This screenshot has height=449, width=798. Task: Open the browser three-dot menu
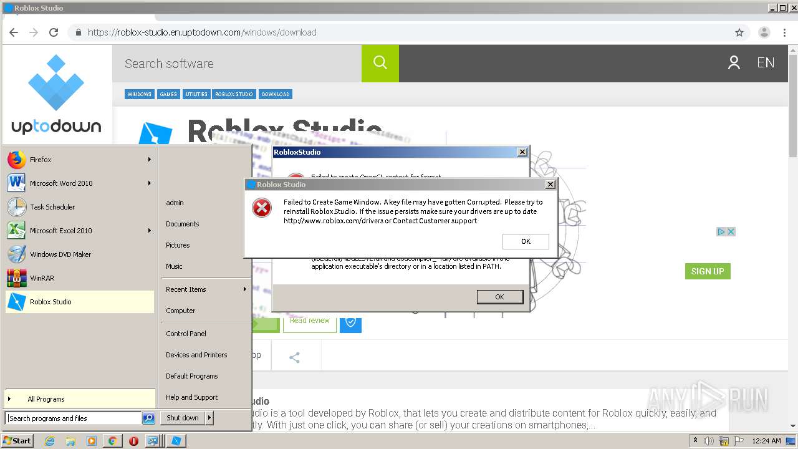(784, 32)
